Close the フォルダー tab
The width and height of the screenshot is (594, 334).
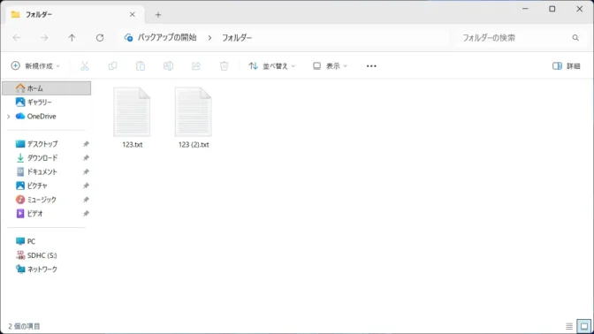pos(133,14)
